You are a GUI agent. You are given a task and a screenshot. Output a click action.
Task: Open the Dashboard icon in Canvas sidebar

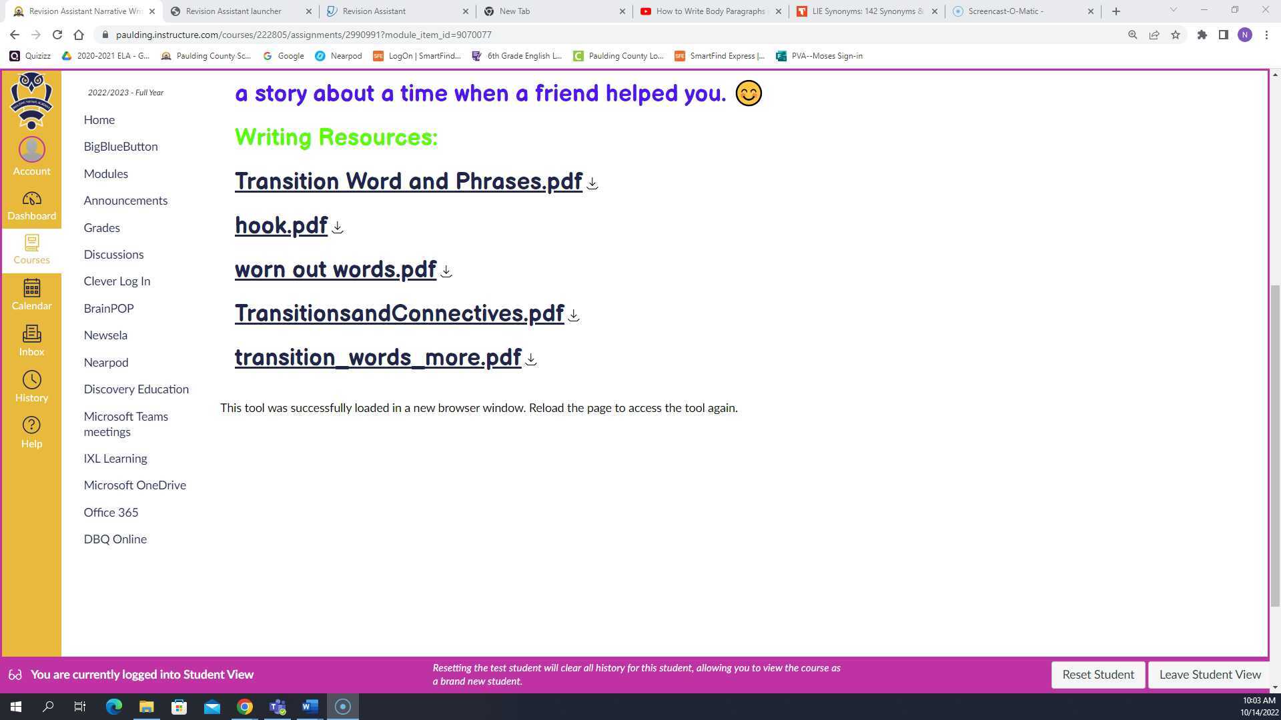pos(31,205)
